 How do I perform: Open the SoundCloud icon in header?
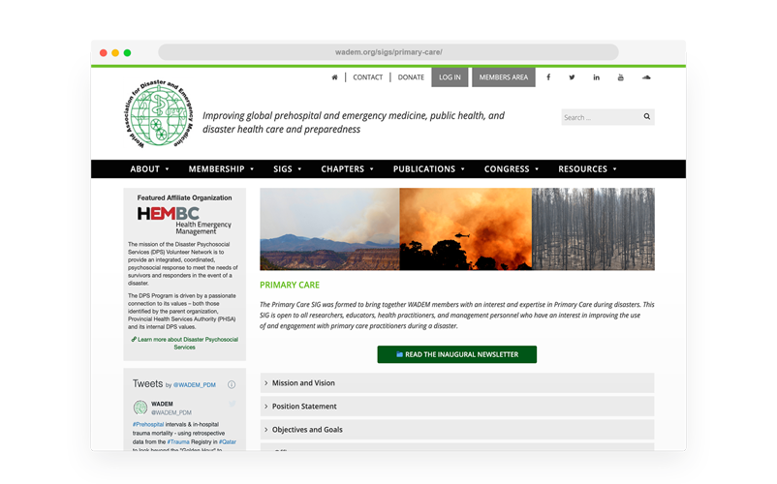[646, 77]
